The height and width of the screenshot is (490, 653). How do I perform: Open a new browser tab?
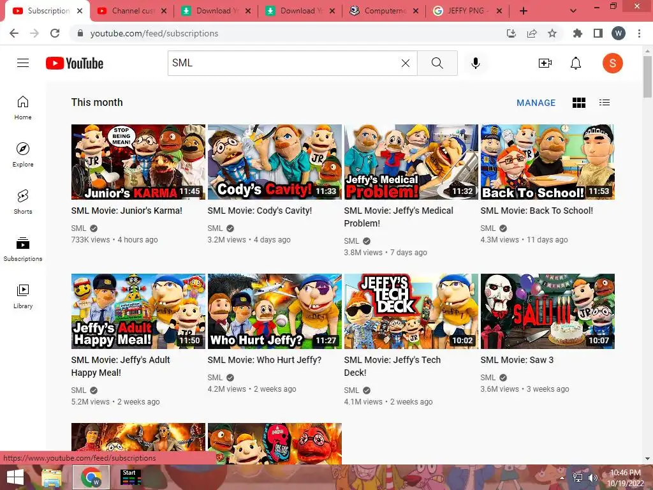[x=524, y=11]
